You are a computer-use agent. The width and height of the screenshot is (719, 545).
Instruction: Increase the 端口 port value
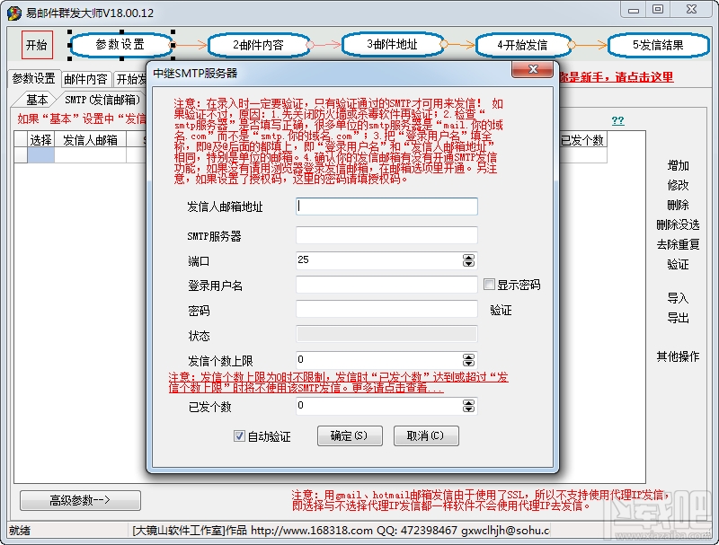click(468, 258)
